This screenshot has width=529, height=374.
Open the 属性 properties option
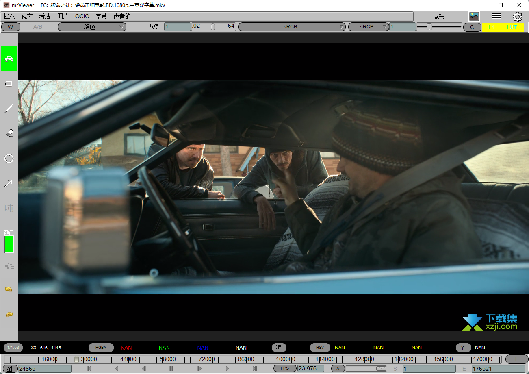(9, 266)
